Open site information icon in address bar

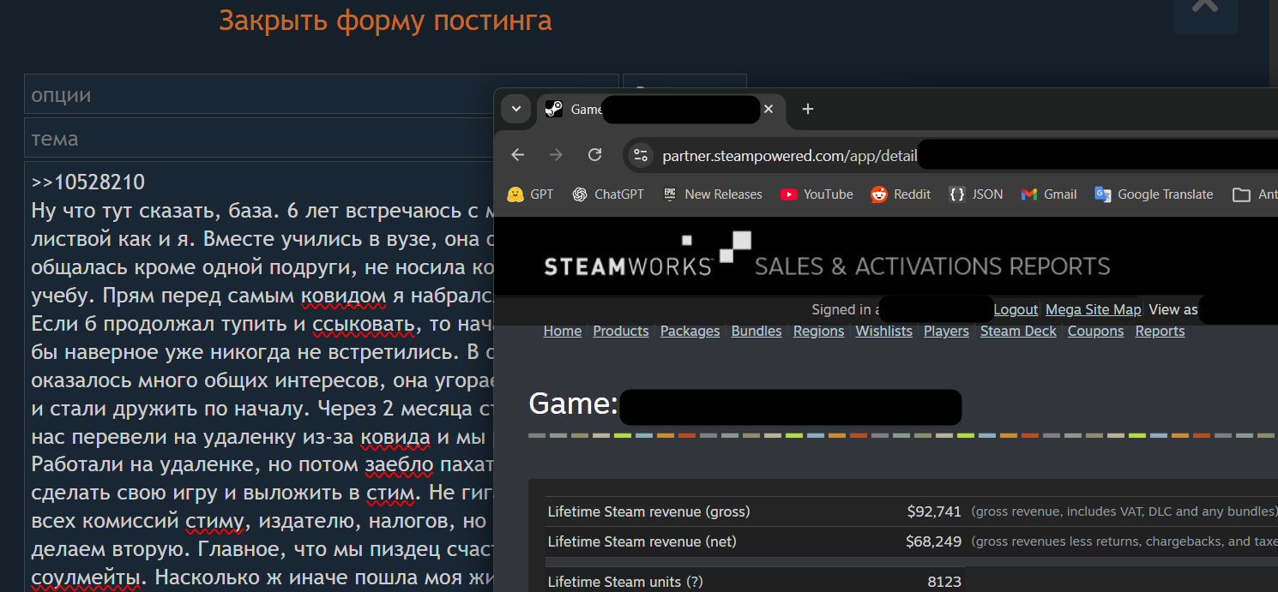tap(640, 155)
